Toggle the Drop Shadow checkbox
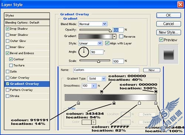Screen dimensions: 185x135 tap(8, 29)
